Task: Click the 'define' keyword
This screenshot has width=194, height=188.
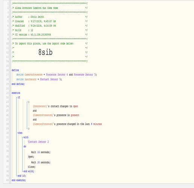Action: coord(15,70)
